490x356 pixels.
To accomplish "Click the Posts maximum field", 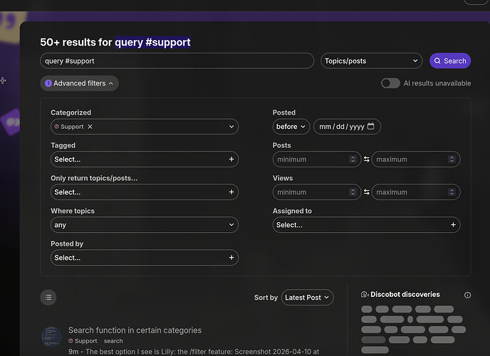I will click(x=416, y=159).
